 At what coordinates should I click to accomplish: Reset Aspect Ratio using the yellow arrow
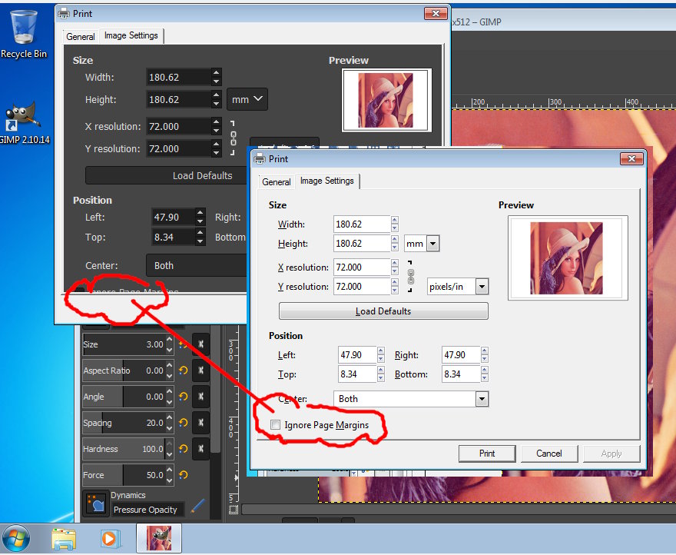[184, 371]
